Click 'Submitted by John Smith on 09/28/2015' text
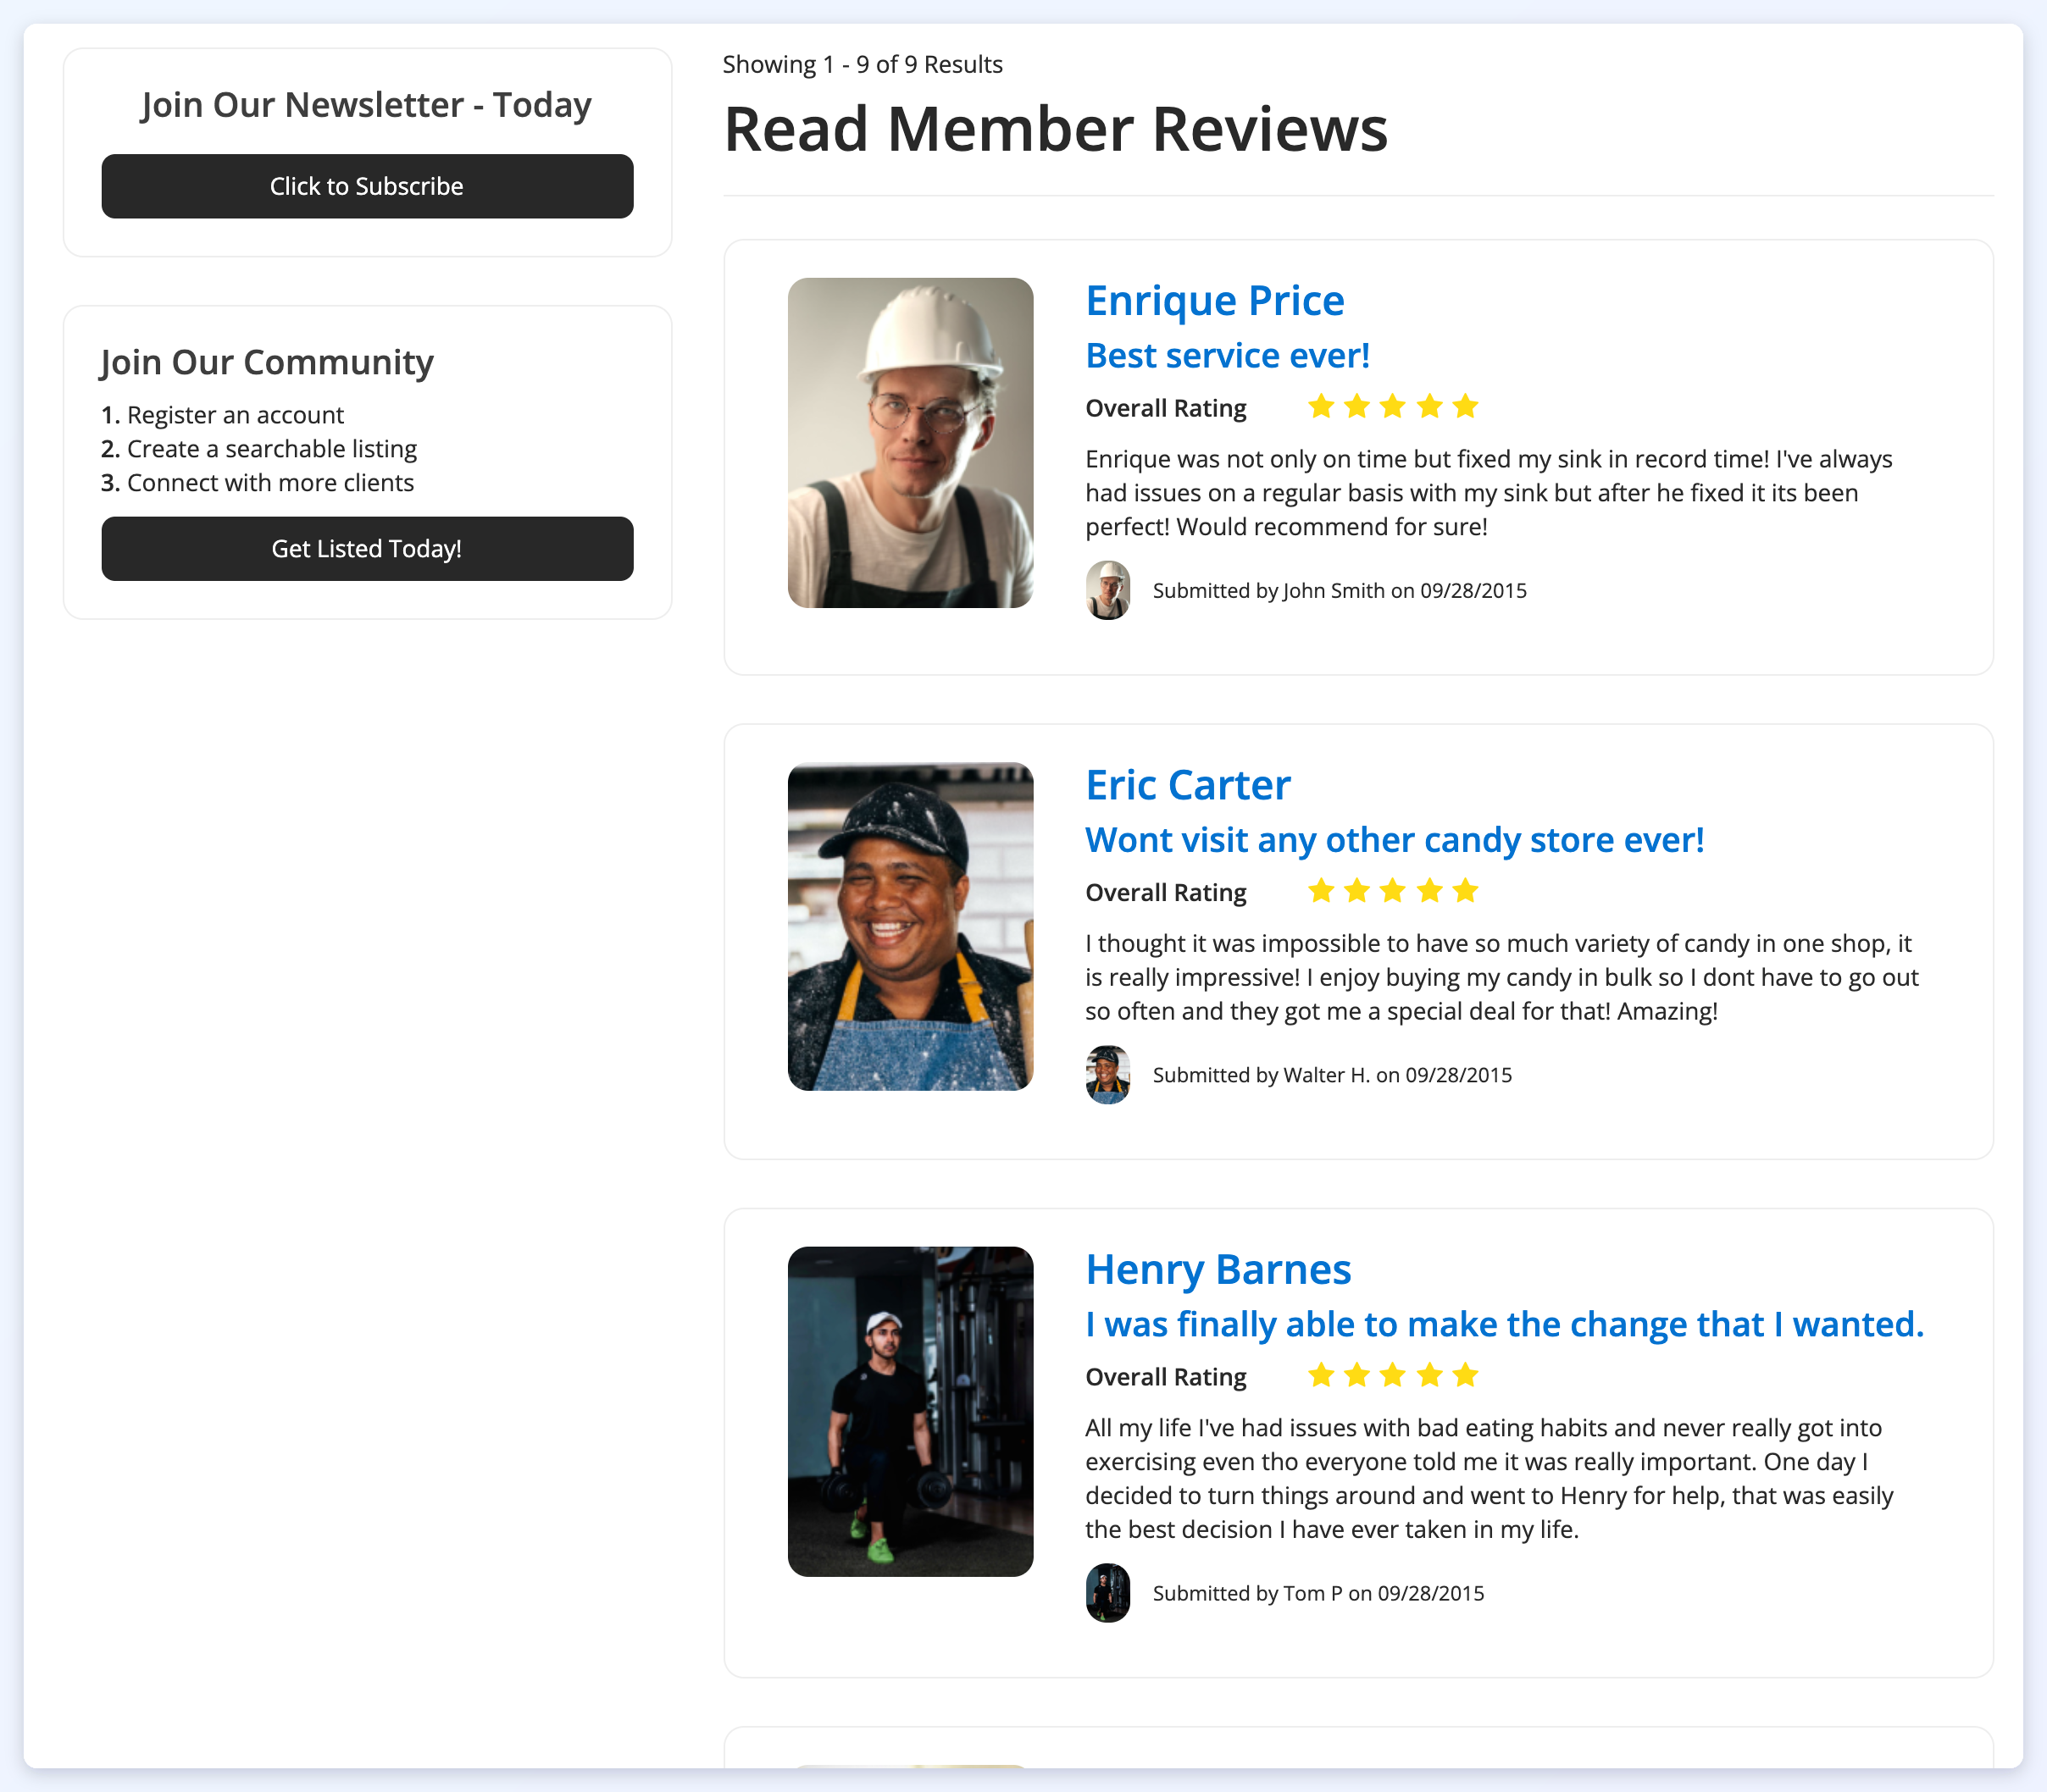The height and width of the screenshot is (1792, 2047). [x=1340, y=591]
